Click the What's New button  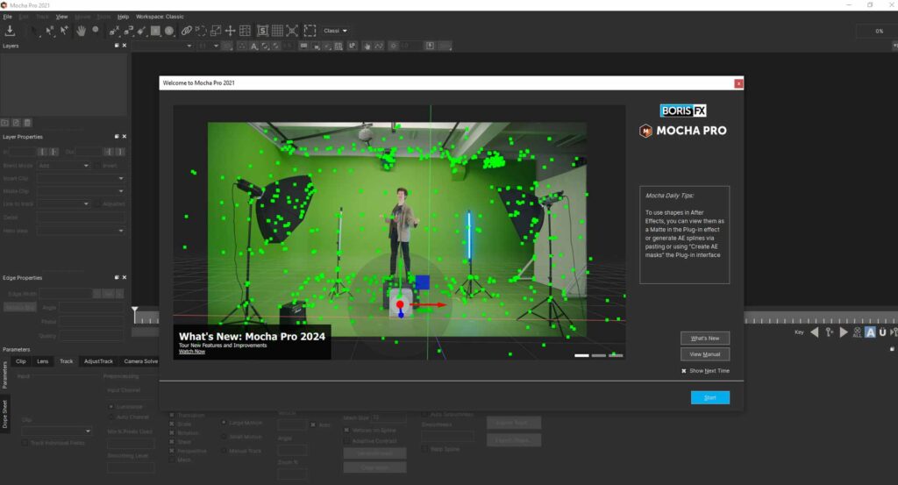(705, 338)
